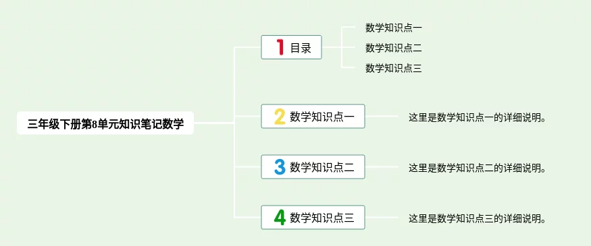
Task: Select the description 这里是数学知识点三的详细说明
Action: [x=477, y=218]
